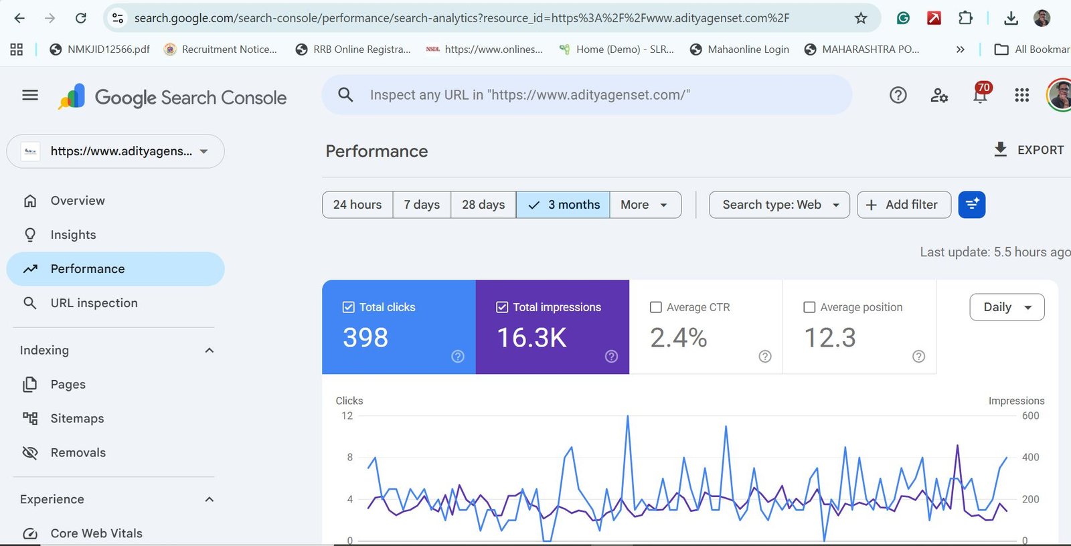Image resolution: width=1071 pixels, height=546 pixels.
Task: Open Insights in the sidebar
Action: (x=115, y=235)
